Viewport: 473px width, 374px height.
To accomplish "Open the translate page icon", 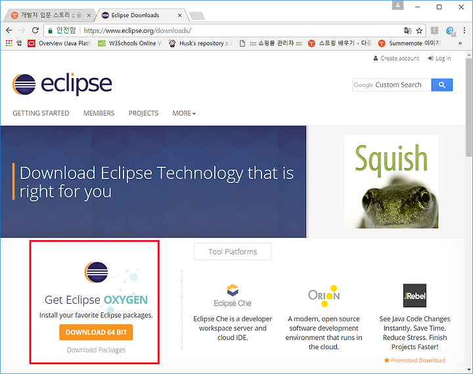I will click(407, 30).
